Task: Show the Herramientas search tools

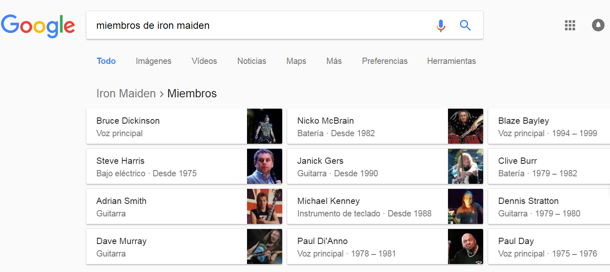Action: pos(451,61)
